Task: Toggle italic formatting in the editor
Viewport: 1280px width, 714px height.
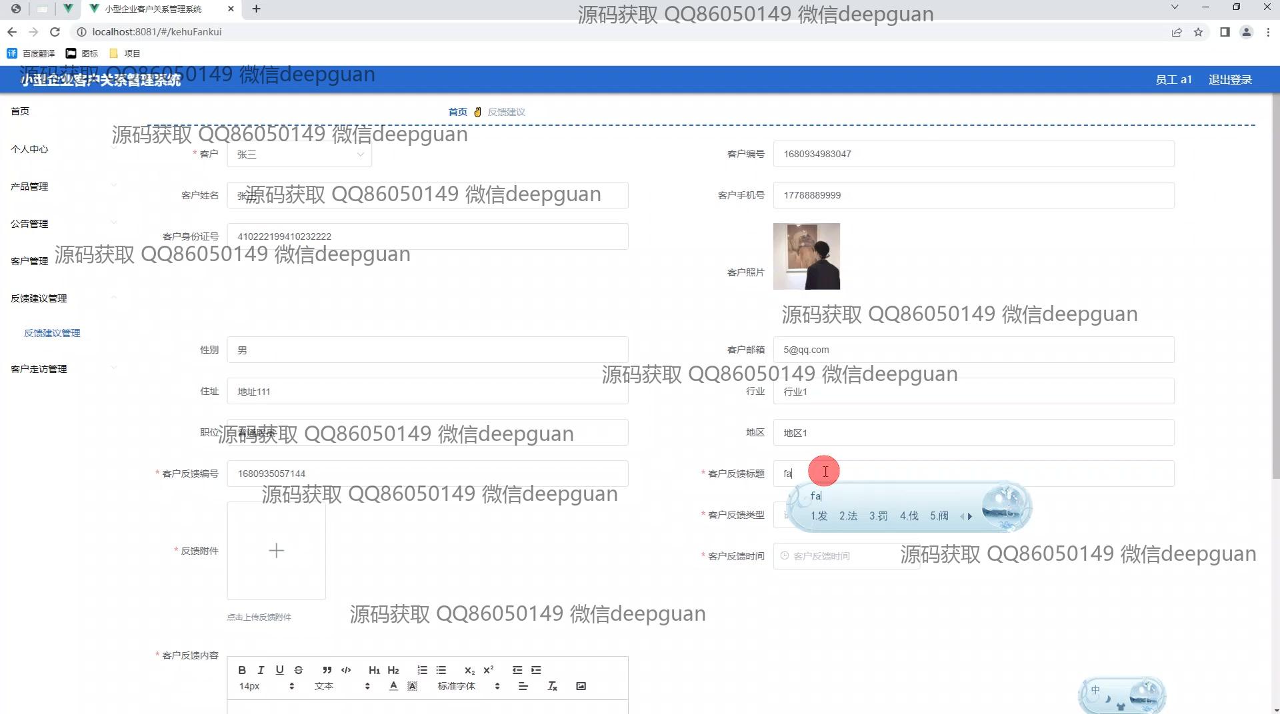Action: click(x=261, y=670)
